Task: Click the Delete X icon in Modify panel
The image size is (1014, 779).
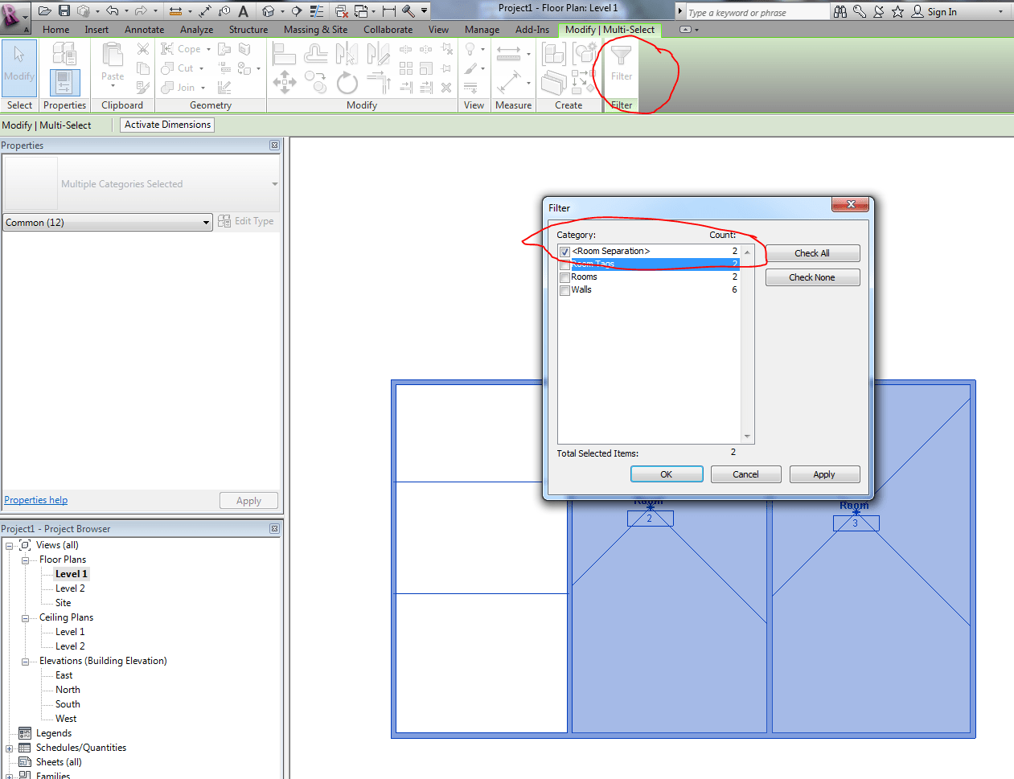Action: click(446, 88)
